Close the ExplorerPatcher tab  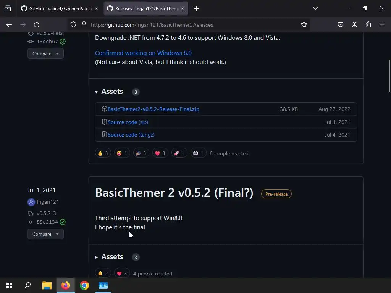point(96,9)
